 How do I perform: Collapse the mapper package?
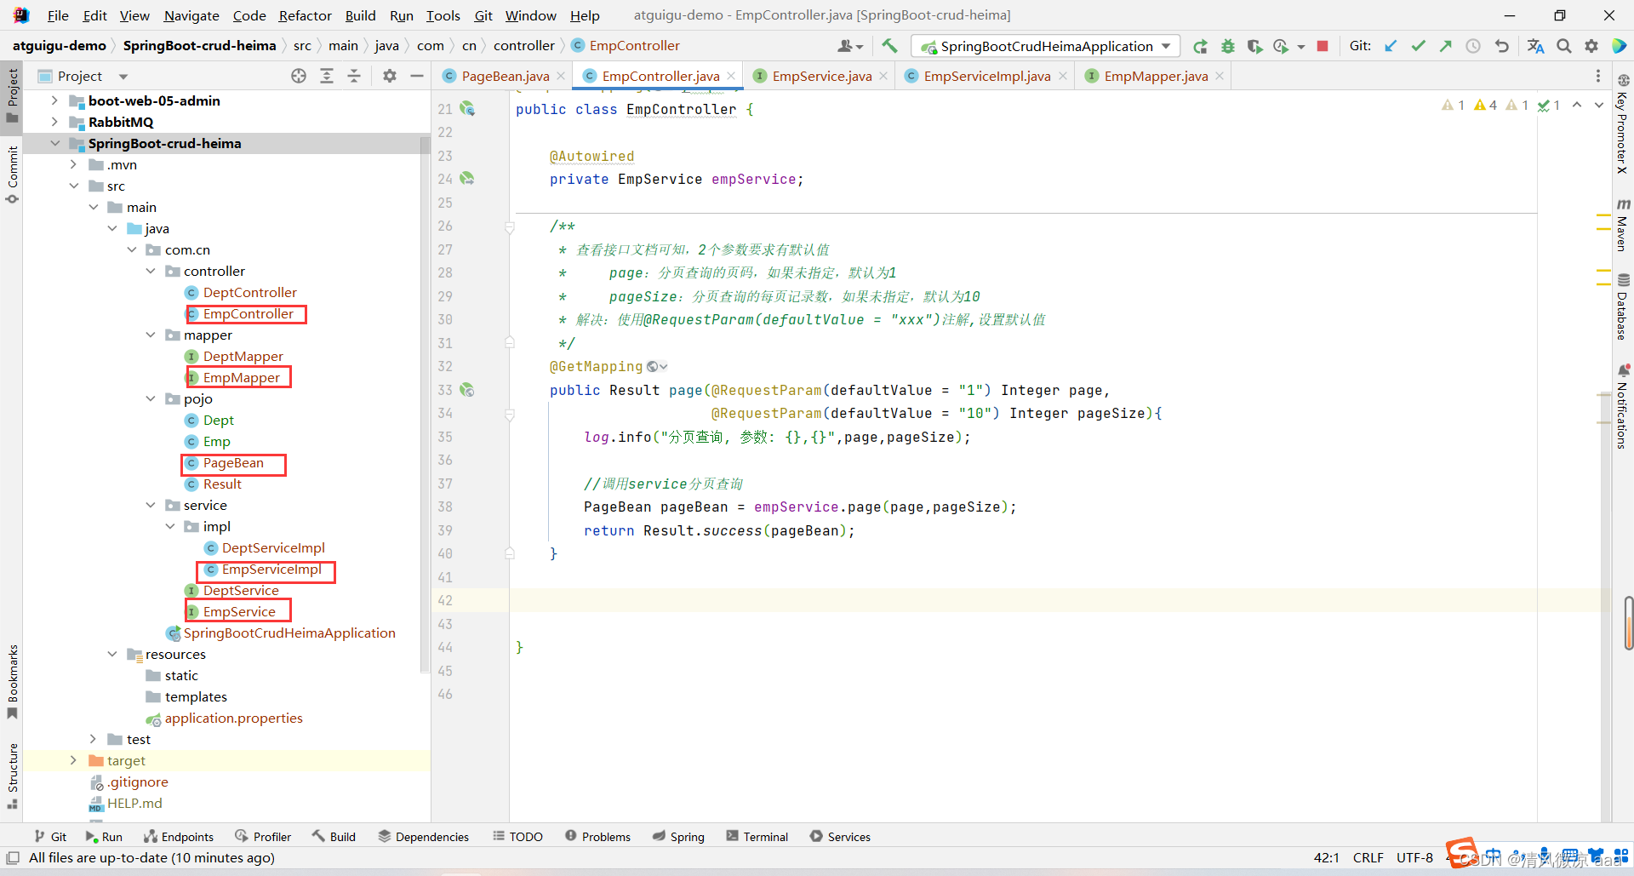(x=151, y=335)
